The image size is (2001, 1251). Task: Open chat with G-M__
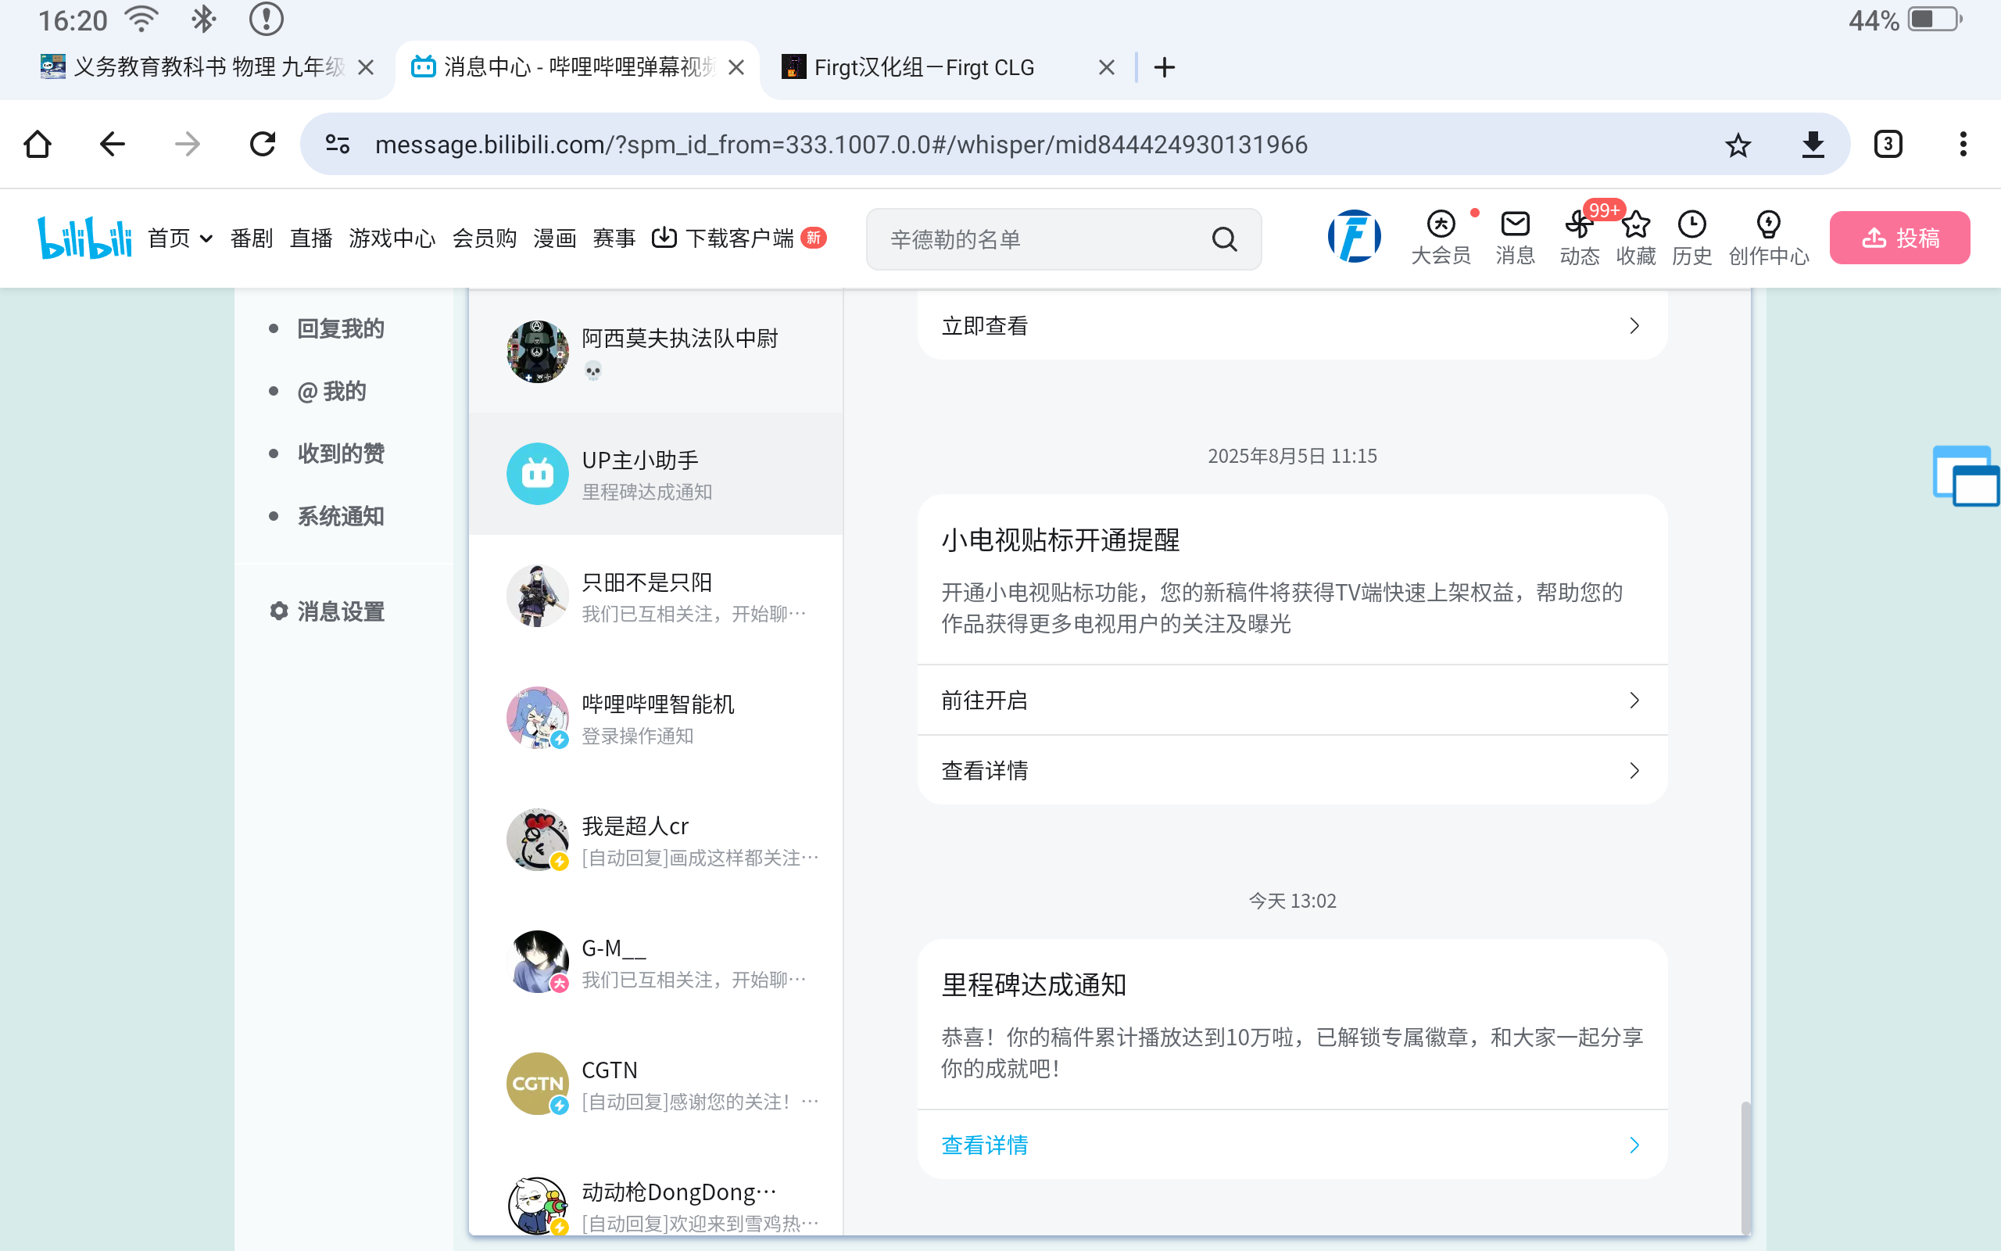(x=656, y=962)
